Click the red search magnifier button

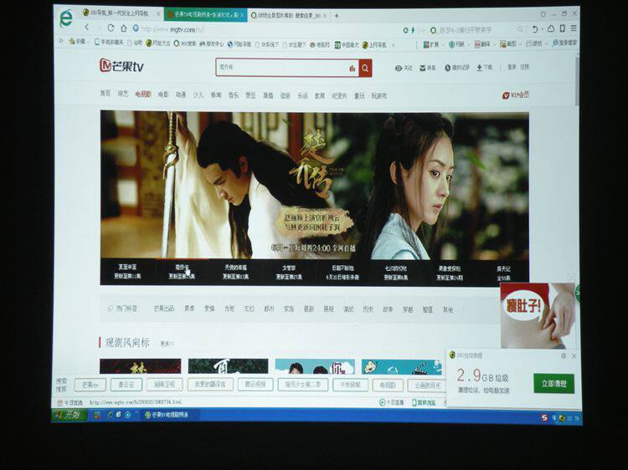click(365, 69)
